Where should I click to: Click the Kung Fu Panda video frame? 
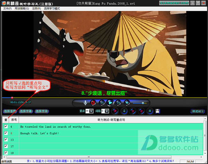[110, 54]
